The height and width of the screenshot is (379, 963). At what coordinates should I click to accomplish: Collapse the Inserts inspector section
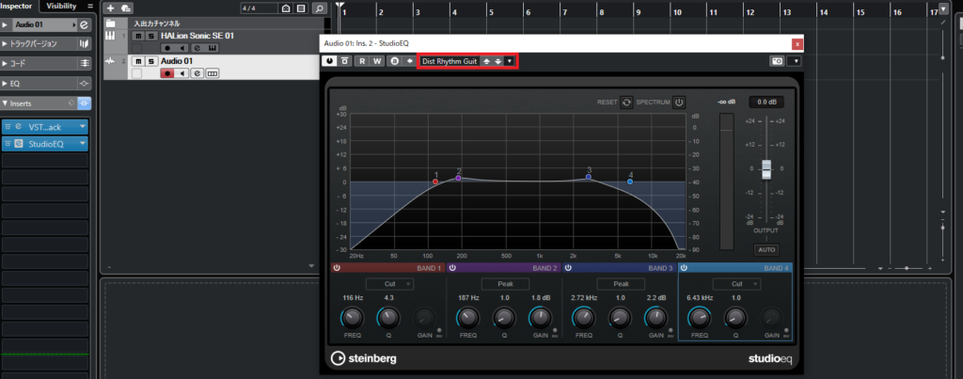[5, 103]
